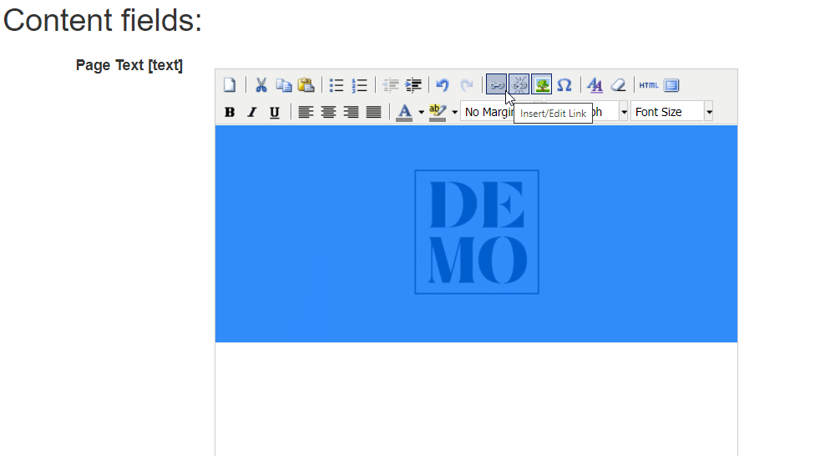
Task: Open the highlight color dropdown arrow
Action: (x=455, y=112)
